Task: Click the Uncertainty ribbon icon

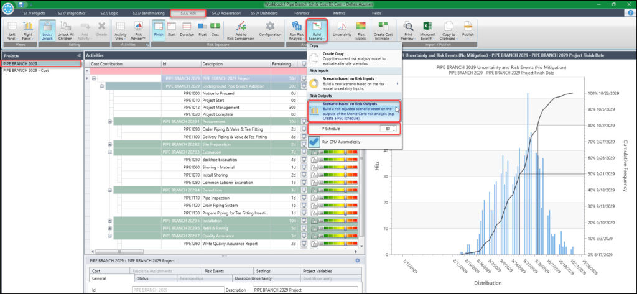Action: tap(342, 30)
